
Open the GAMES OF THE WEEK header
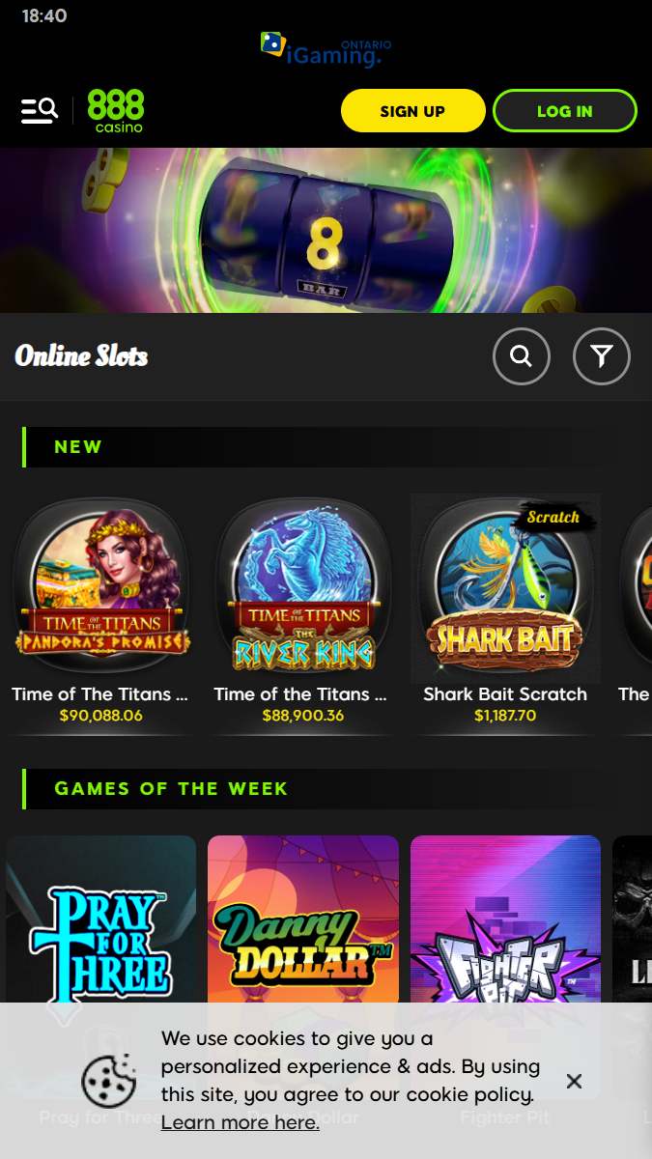pos(171,789)
